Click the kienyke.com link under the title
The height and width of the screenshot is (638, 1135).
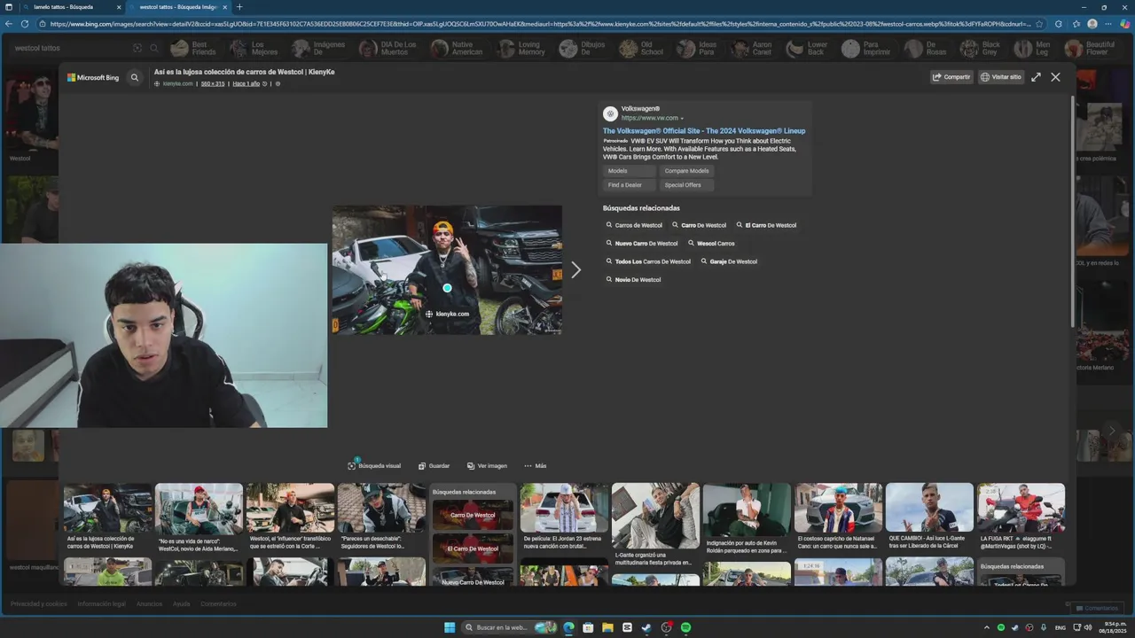(177, 83)
